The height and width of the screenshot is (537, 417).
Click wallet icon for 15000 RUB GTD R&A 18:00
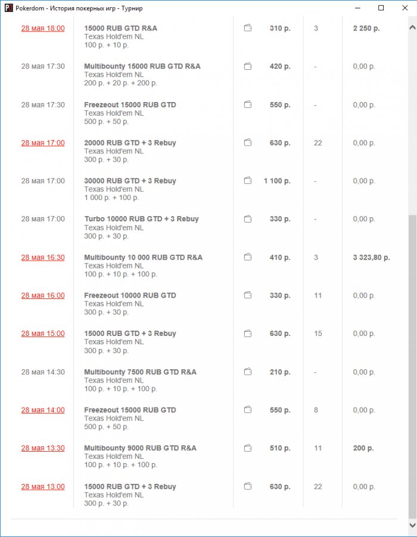248,28
